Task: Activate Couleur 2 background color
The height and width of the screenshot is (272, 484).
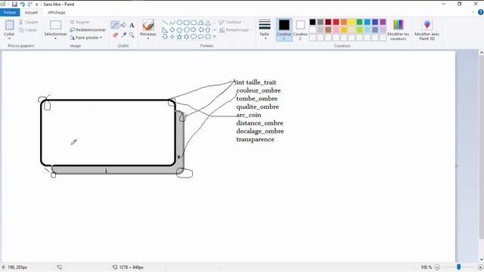Action: pos(300,29)
